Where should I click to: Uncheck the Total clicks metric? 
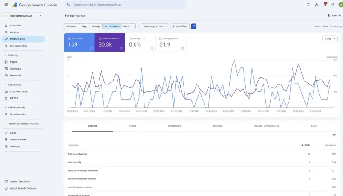pyautogui.click(x=70, y=38)
